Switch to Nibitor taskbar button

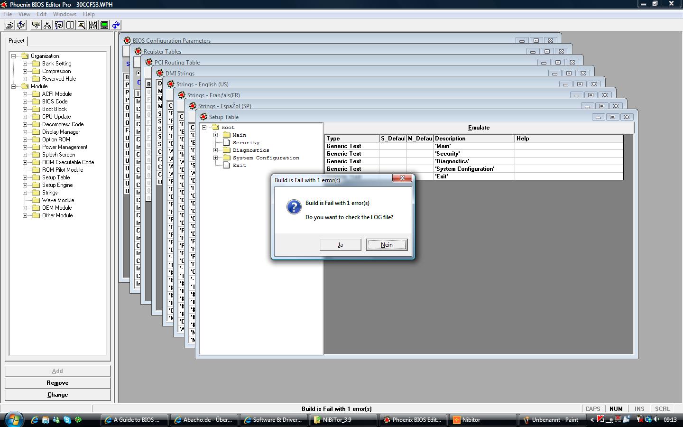(482, 420)
